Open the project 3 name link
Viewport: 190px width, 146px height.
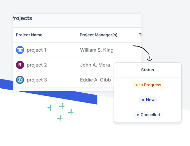coord(37,80)
